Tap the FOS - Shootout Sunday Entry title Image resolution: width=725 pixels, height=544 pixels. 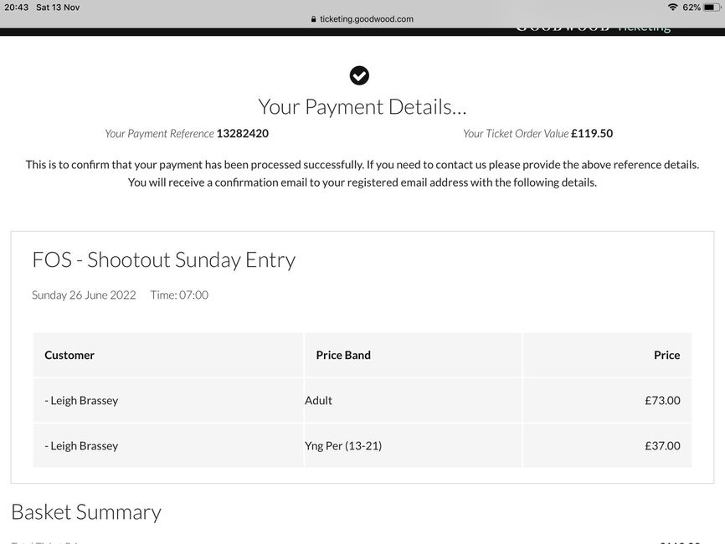coord(164,259)
